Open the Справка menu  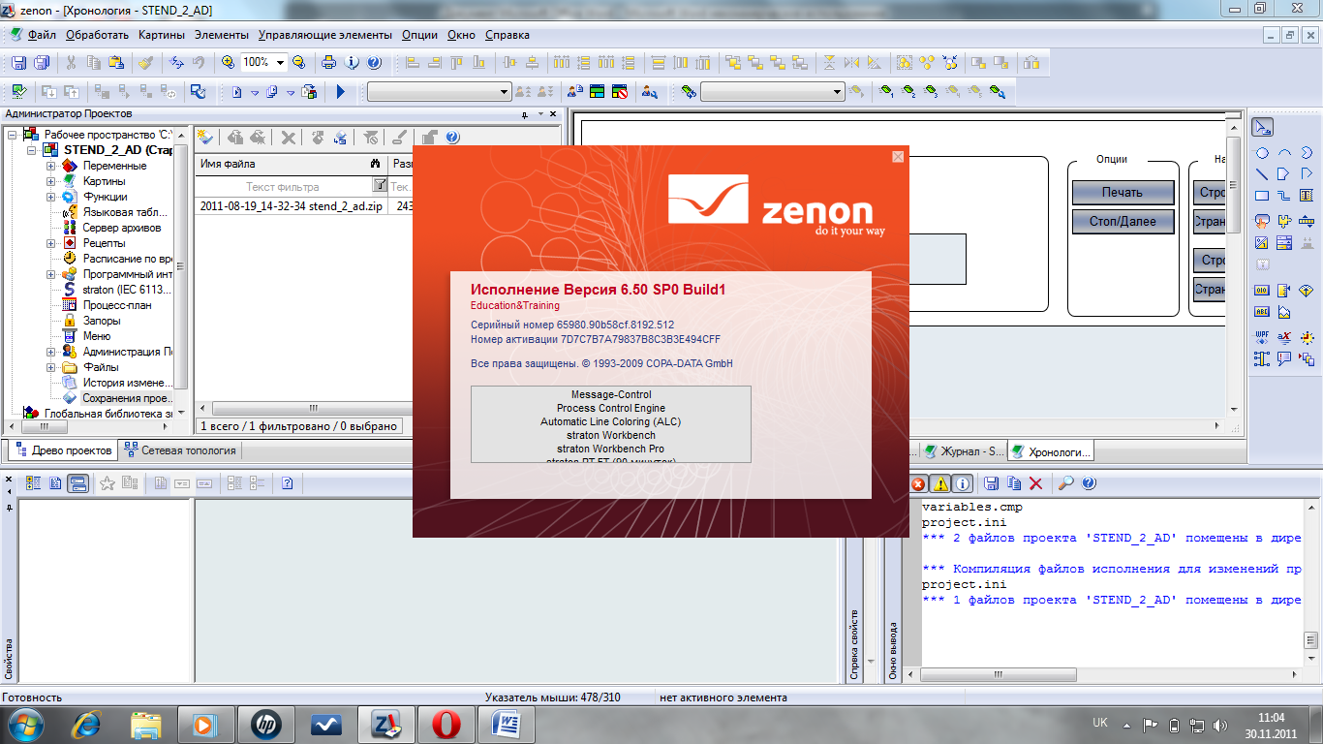tap(508, 35)
